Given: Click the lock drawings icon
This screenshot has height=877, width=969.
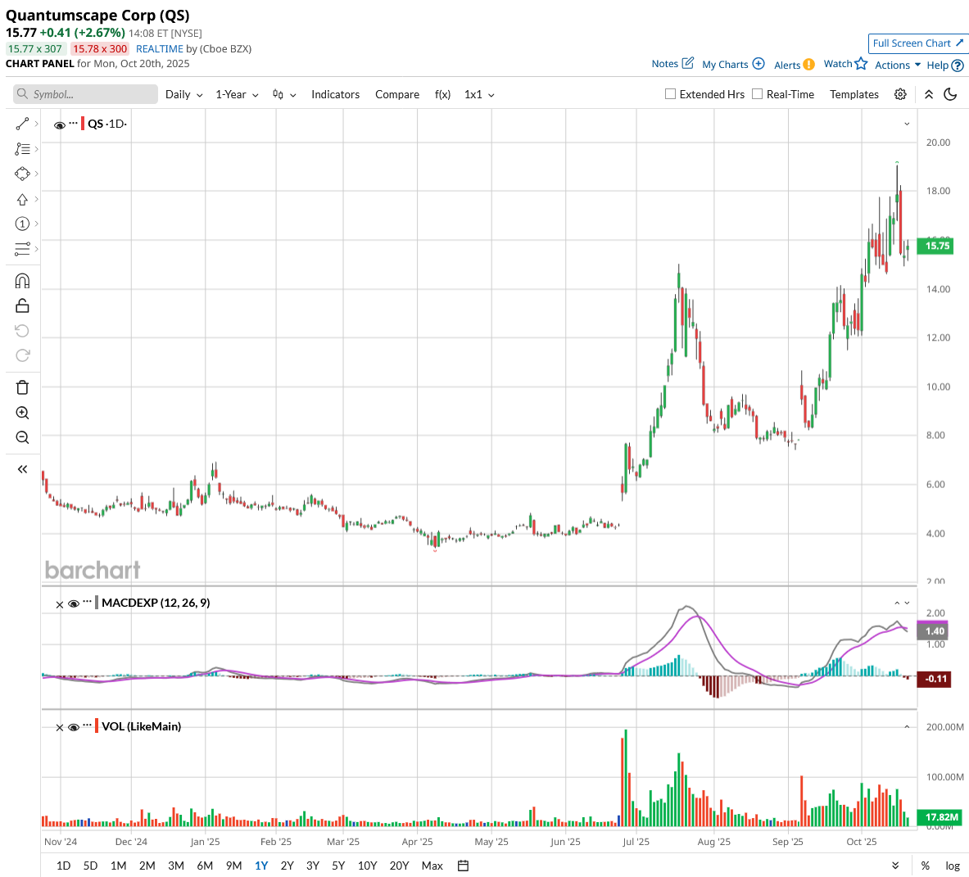Looking at the screenshot, I should (22, 305).
